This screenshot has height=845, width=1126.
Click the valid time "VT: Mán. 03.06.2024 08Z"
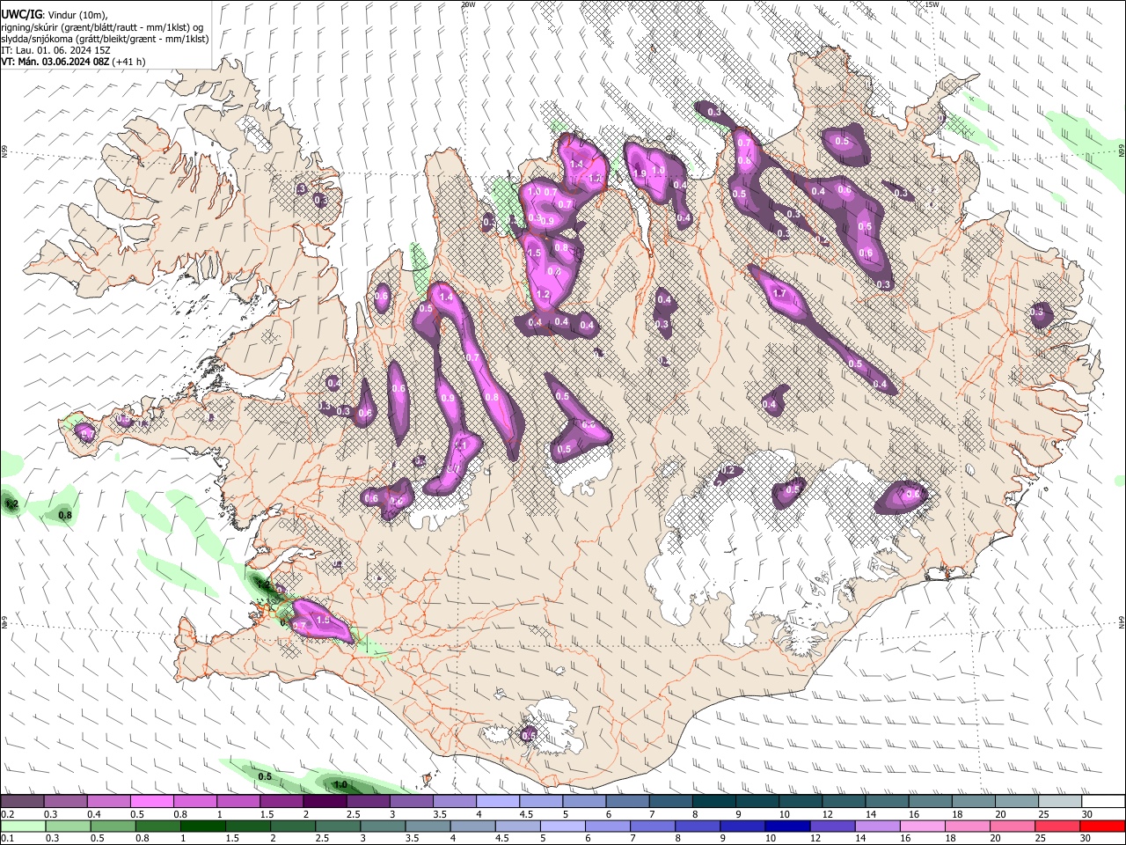(x=55, y=62)
